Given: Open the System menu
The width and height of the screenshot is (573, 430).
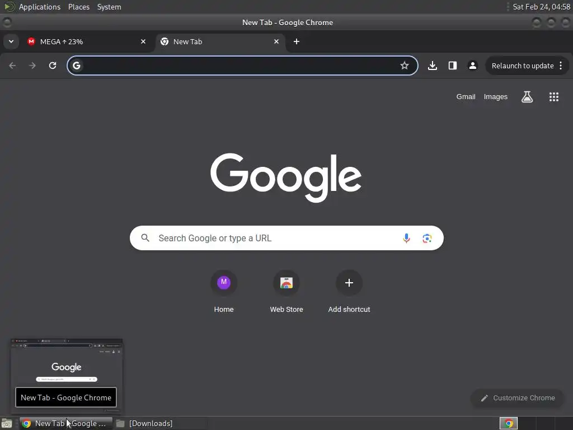Looking at the screenshot, I should [x=109, y=7].
